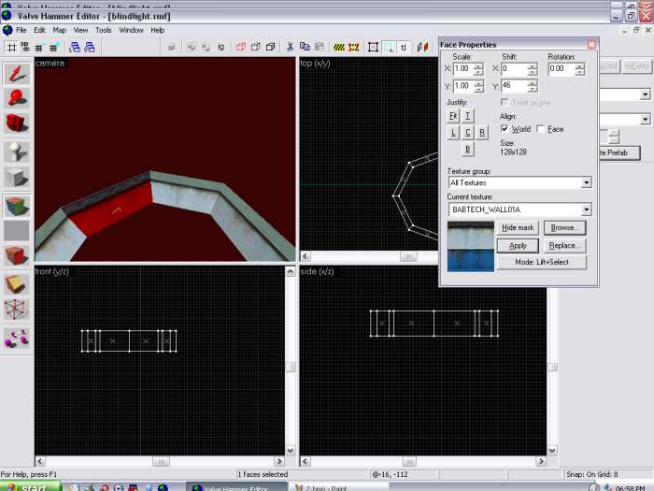Screen dimensions: 654x491
Task: Select the Clipping tool
Action: (16, 283)
